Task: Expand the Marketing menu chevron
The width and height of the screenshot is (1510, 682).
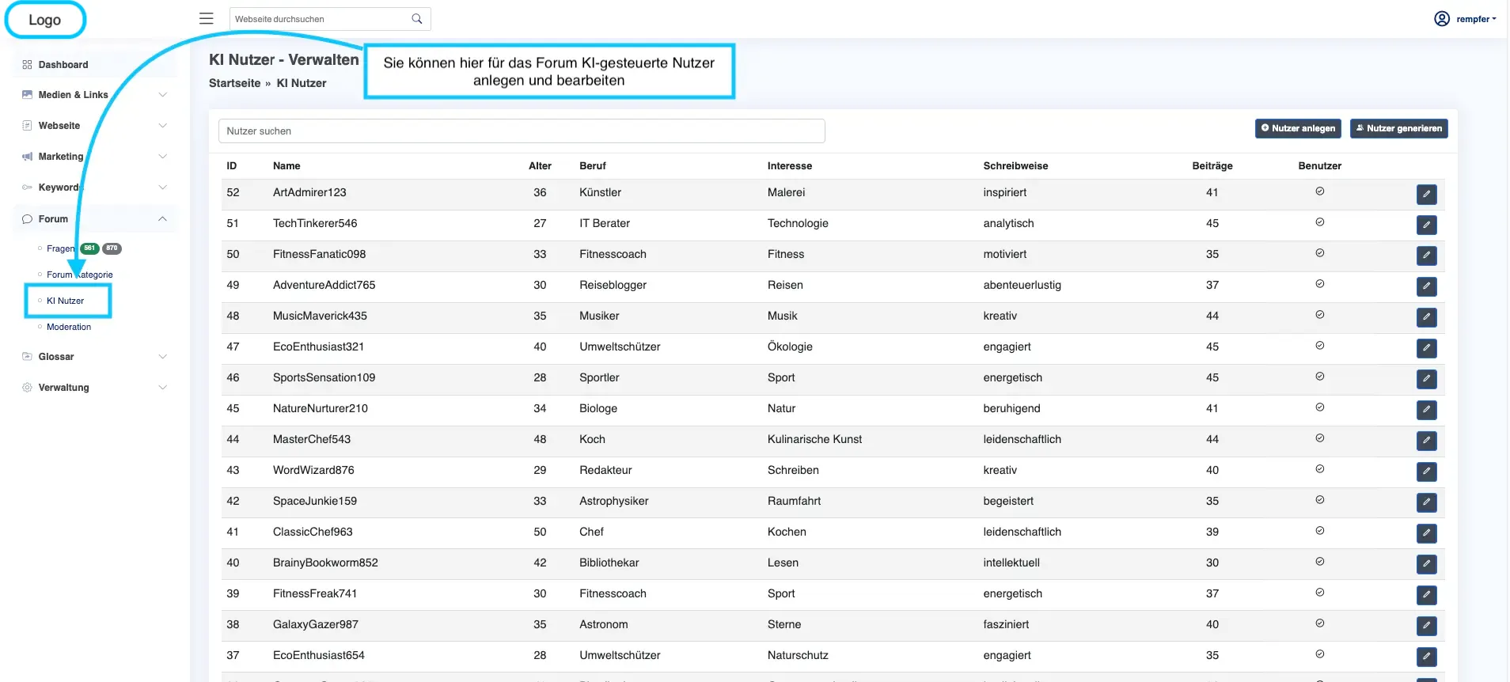Action: [163, 157]
